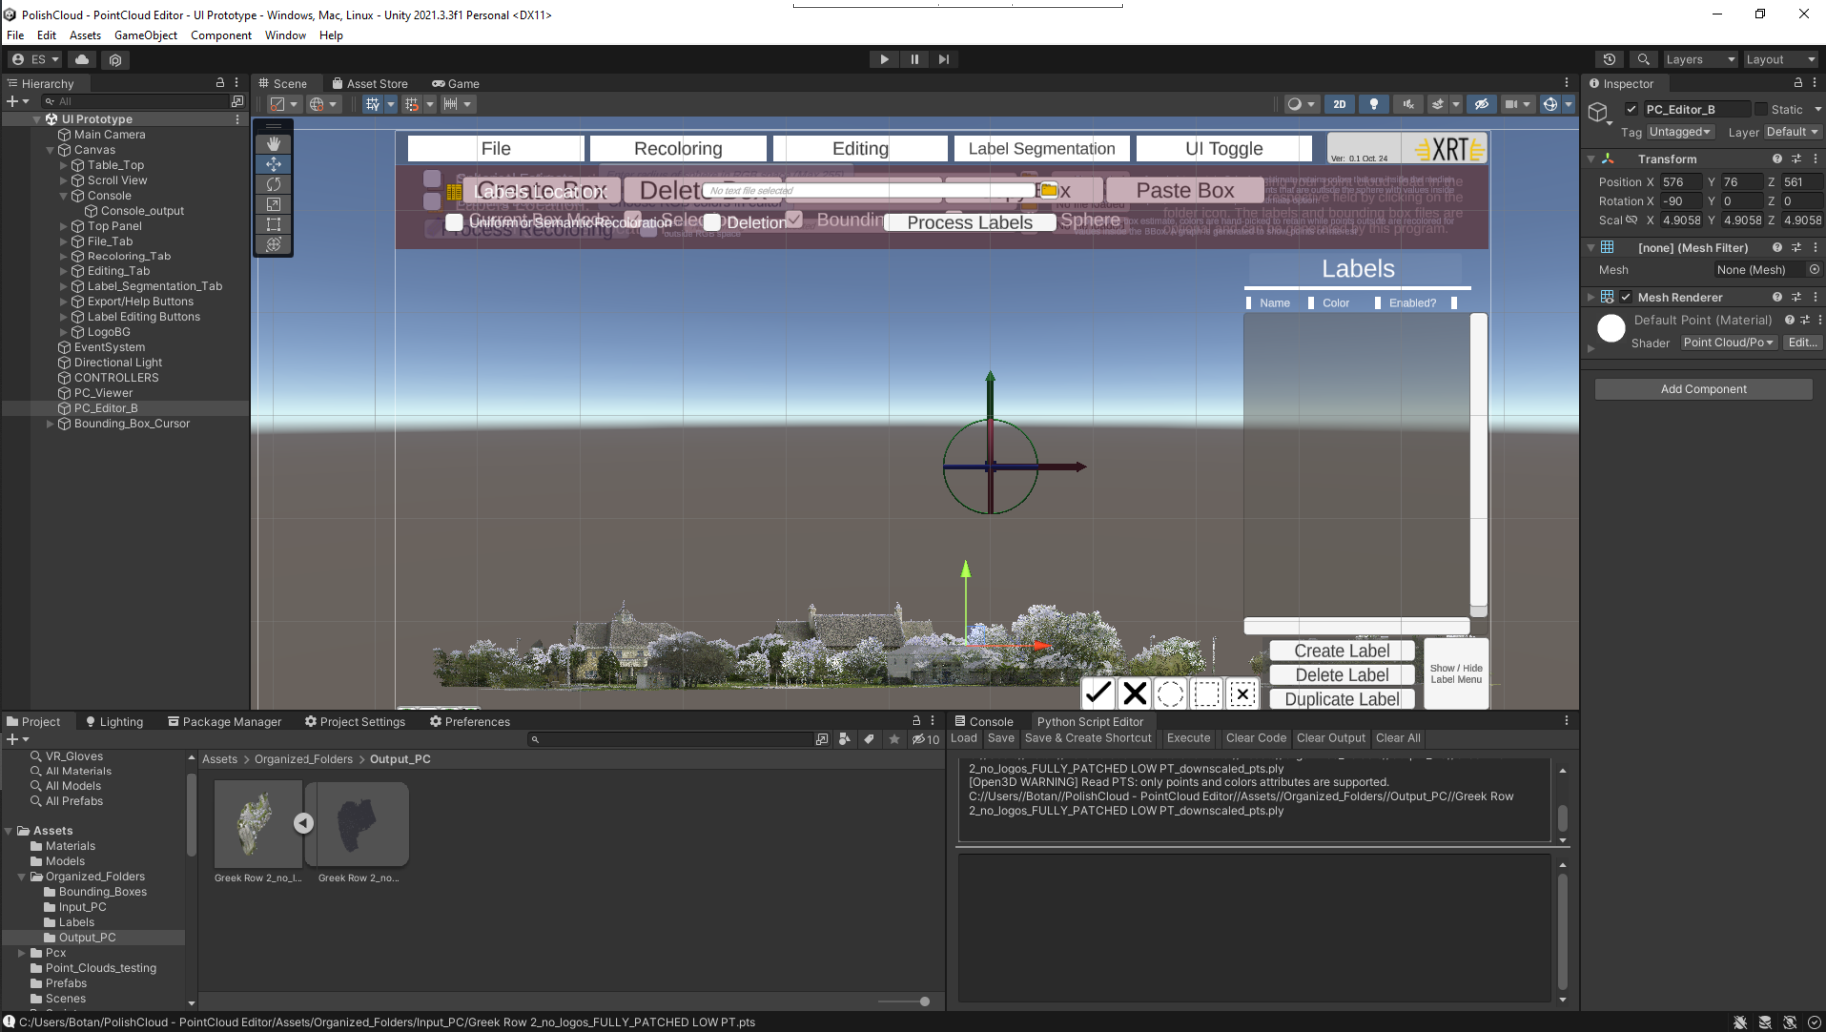Click the Default Point material preview swatch
The image size is (1826, 1032).
pos(1611,328)
